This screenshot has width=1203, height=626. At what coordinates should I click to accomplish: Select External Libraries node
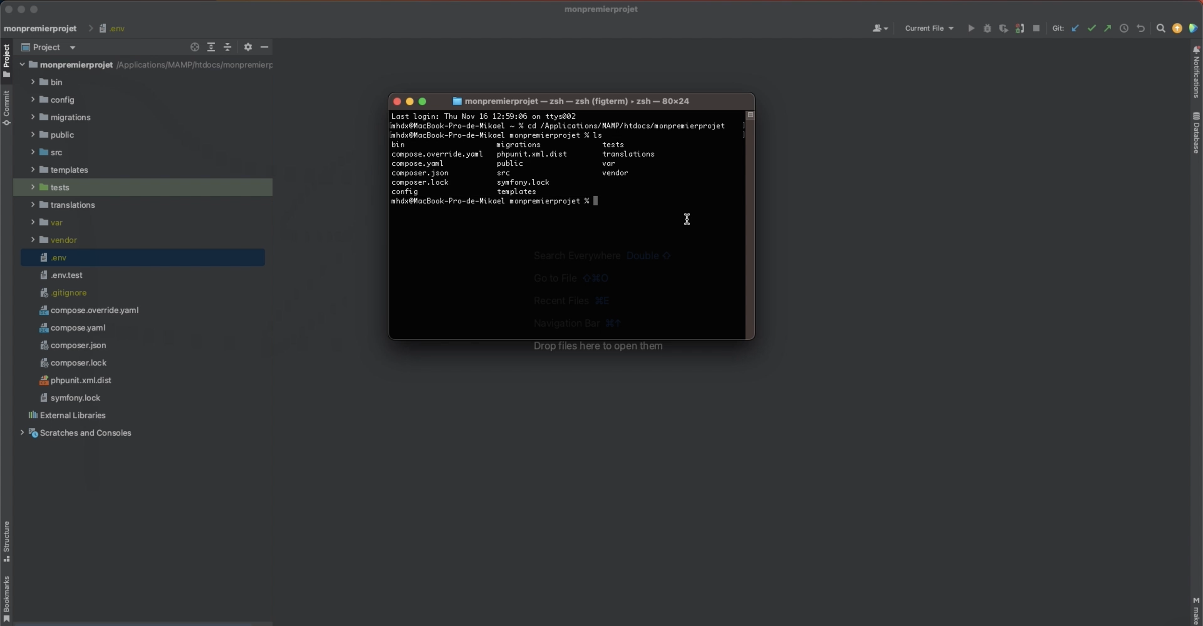click(x=72, y=415)
